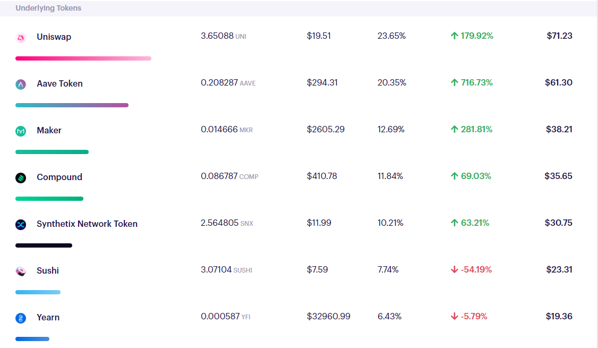Click the teal-purple Aave allocation bar
Viewport: 598px width, 348px height.
pos(72,105)
